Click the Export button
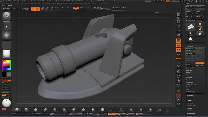This screenshot has height=117, width=208. [200, 12]
